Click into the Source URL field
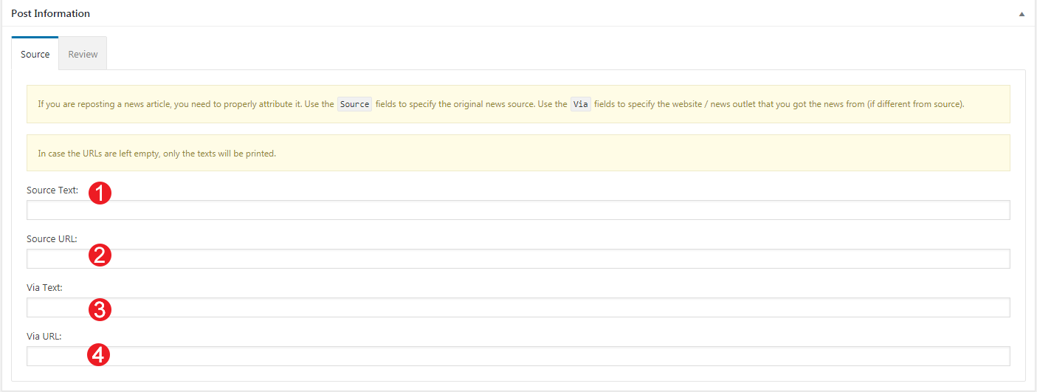Screen dimensions: 1037x392 518,259
